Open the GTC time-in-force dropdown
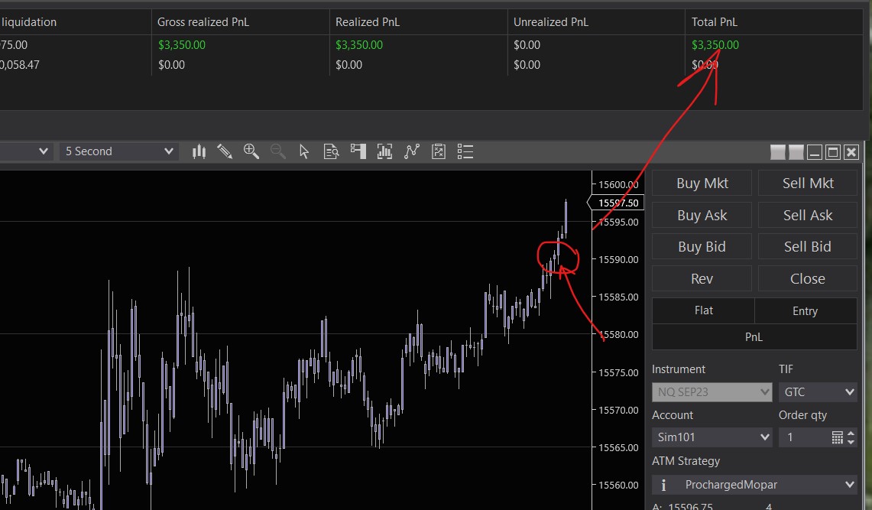Screen dimensions: 872x510 818,392
